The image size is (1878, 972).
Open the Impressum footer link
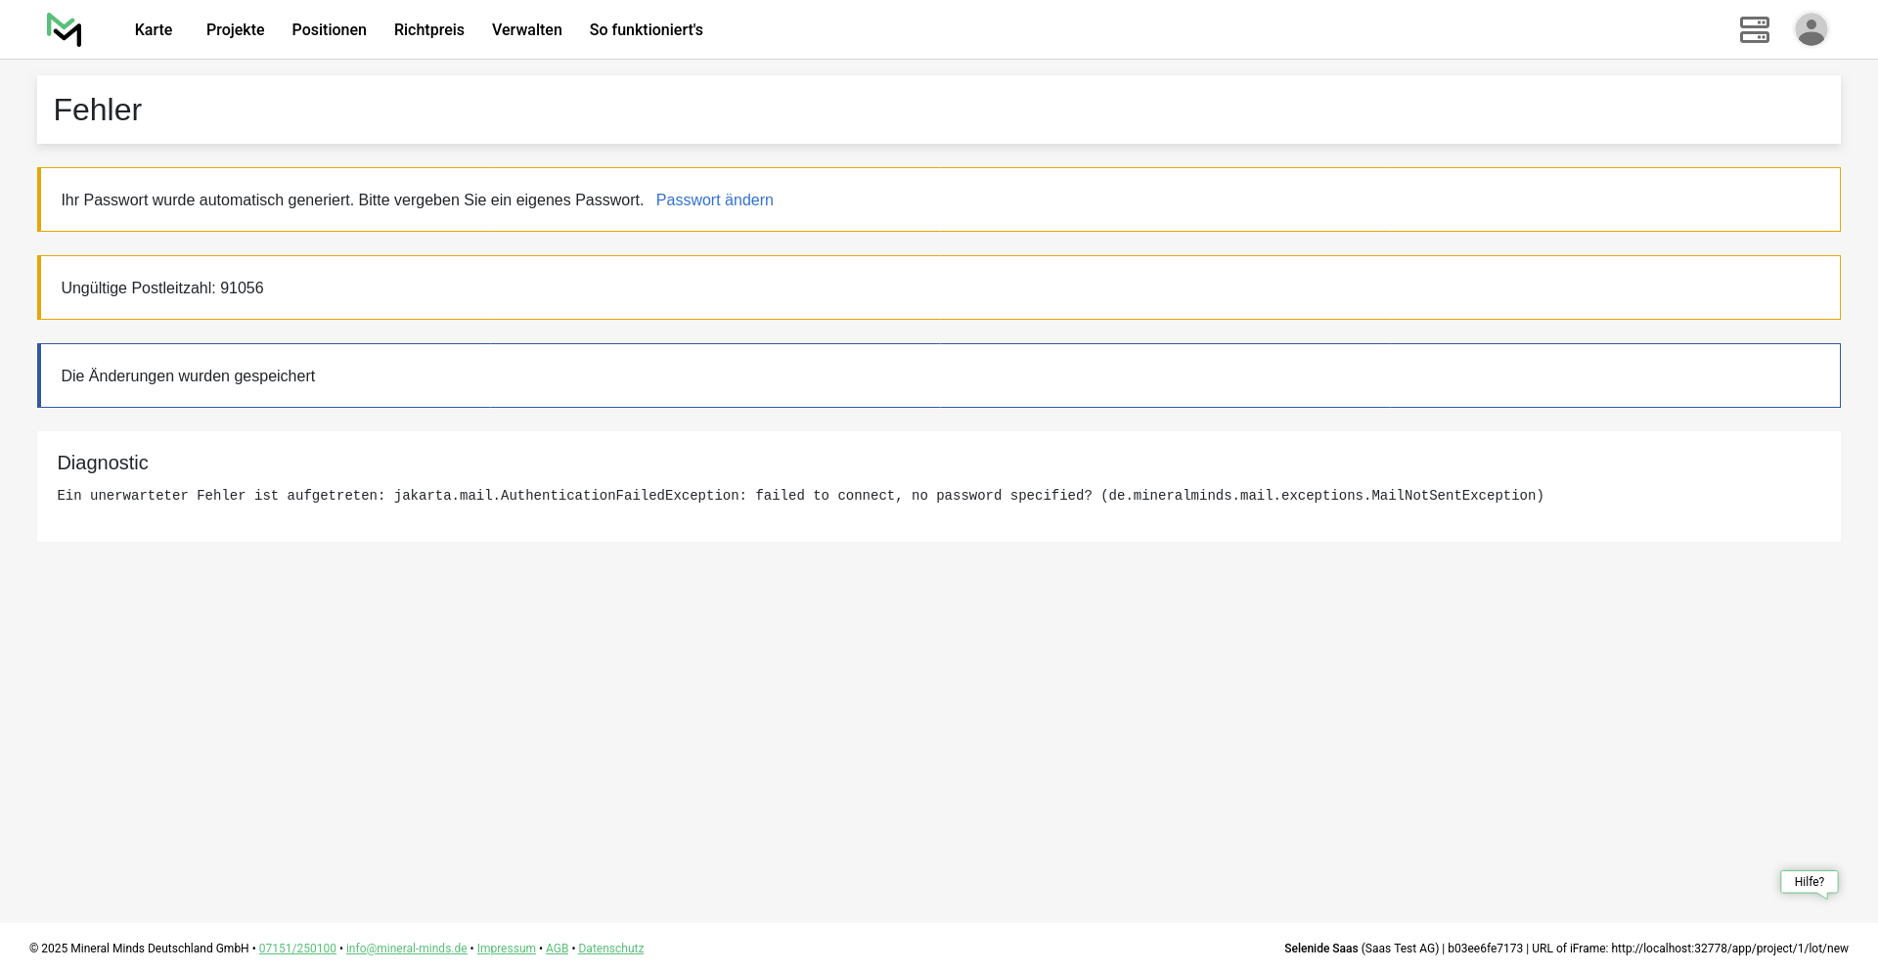(506, 949)
